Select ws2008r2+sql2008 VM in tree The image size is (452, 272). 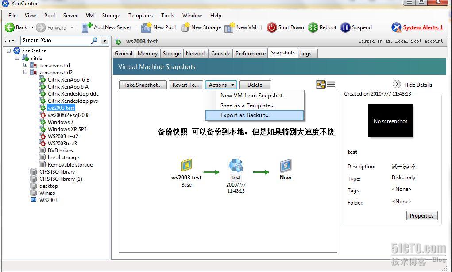(x=69, y=115)
